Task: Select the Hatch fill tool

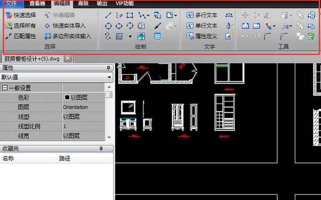Action: (119, 36)
